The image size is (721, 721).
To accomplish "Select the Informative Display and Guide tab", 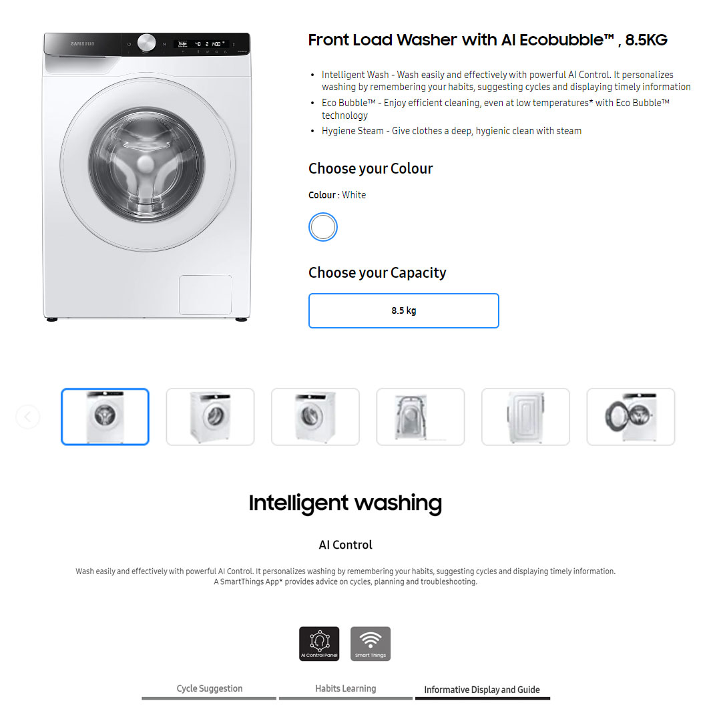I will 483,690.
